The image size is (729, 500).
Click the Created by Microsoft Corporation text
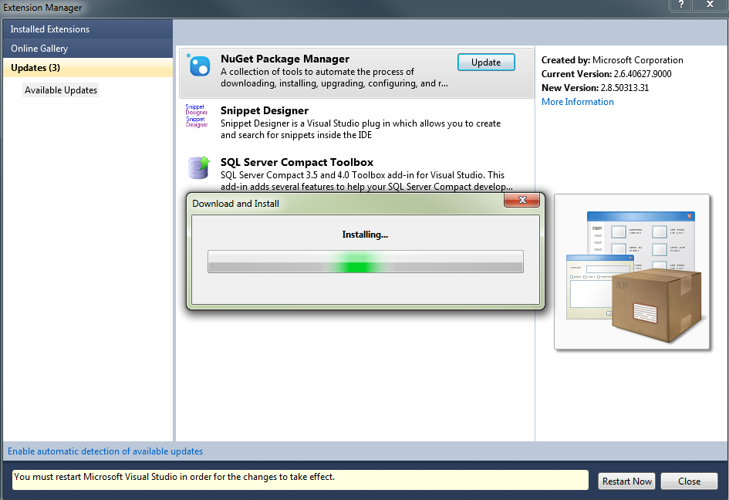pyautogui.click(x=613, y=60)
